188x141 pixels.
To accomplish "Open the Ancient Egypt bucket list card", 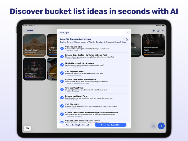I will click(35, 45).
